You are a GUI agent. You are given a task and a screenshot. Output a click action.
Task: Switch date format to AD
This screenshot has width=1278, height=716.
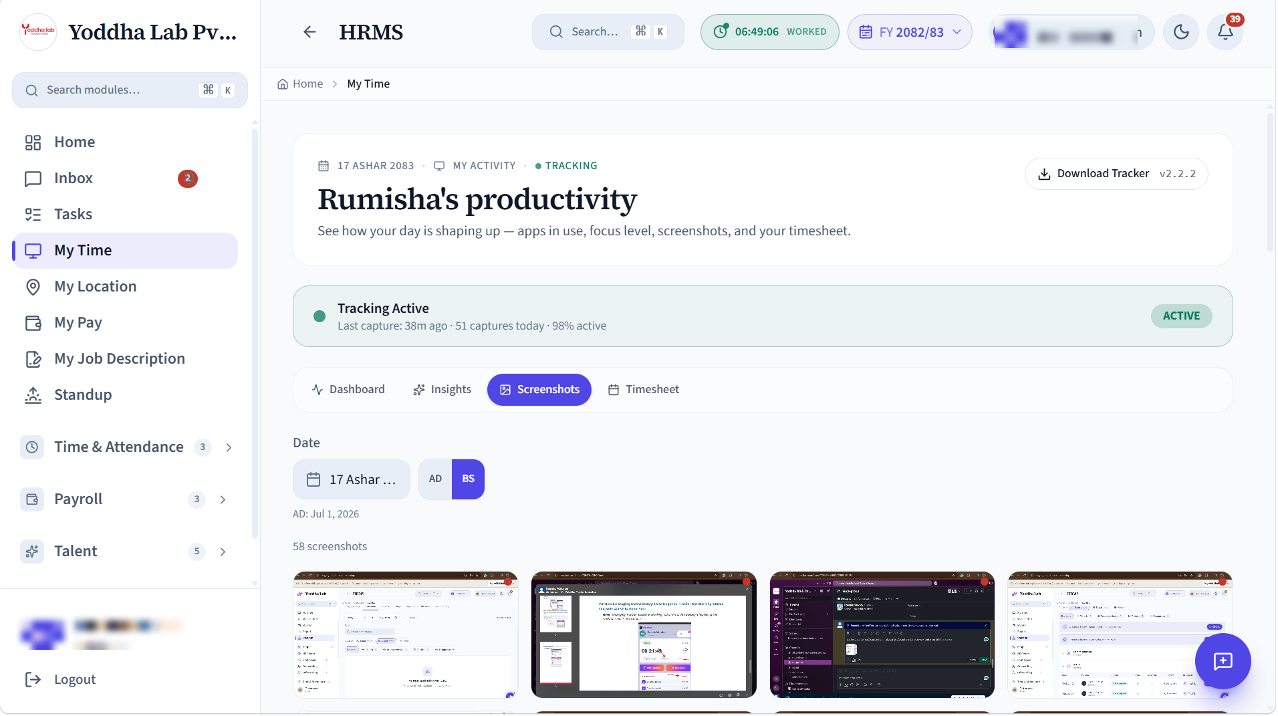coord(435,479)
